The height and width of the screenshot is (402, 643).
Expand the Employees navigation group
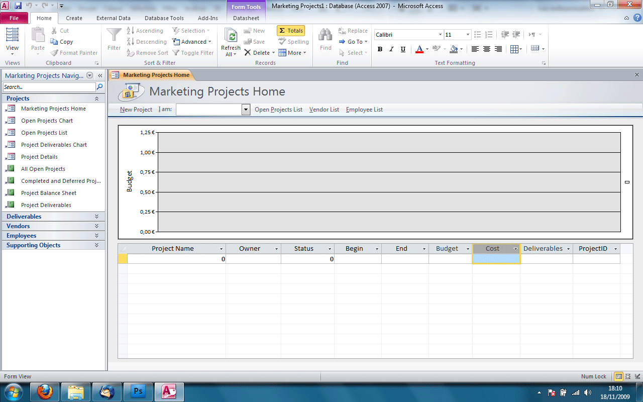click(54, 236)
